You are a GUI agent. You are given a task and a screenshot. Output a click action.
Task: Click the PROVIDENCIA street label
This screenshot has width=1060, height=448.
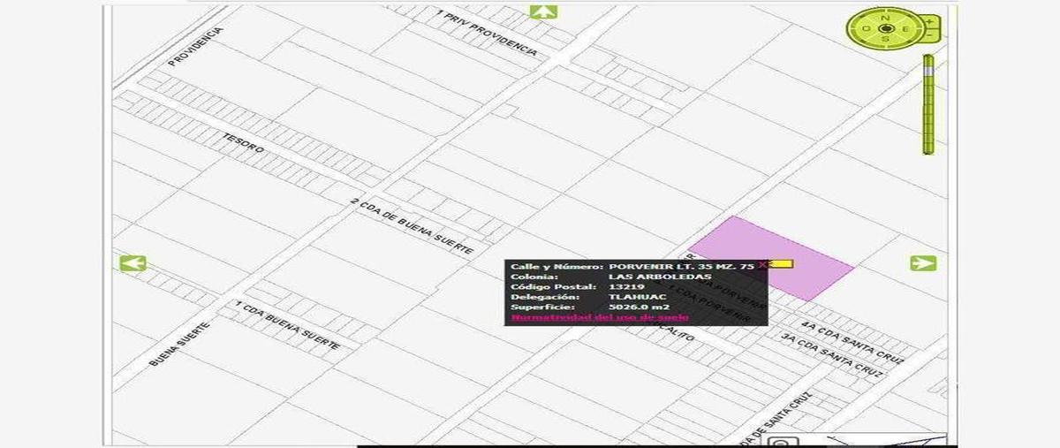(x=196, y=47)
